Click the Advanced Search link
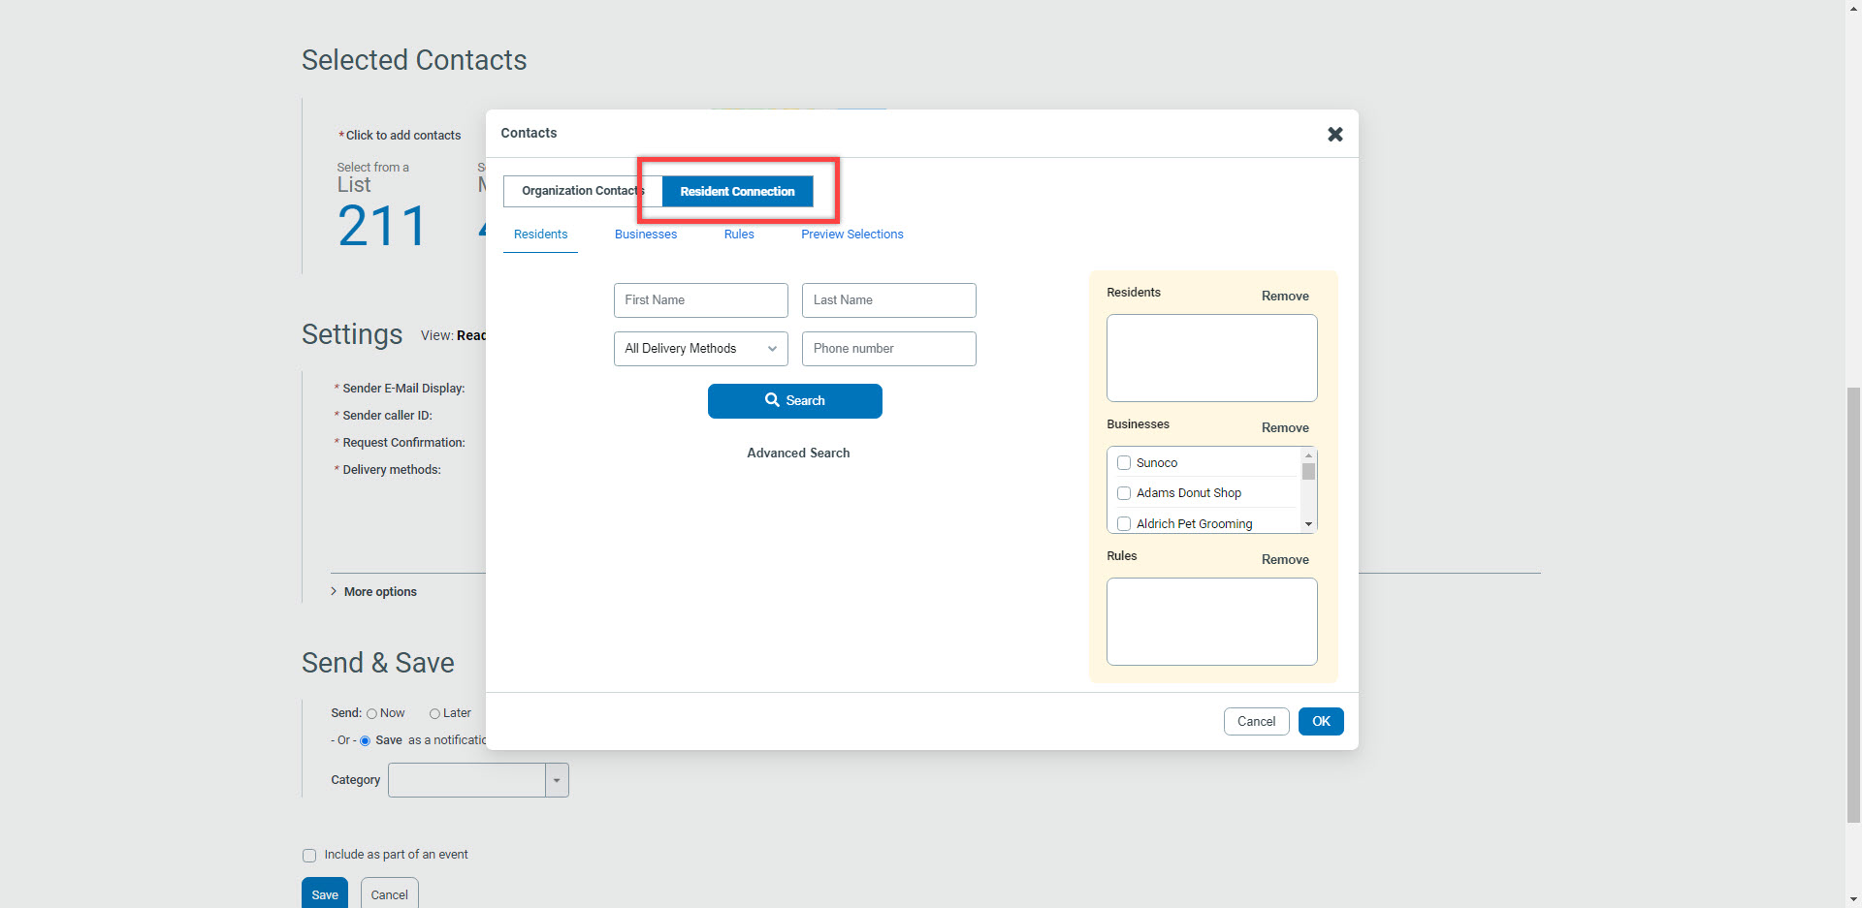This screenshot has width=1862, height=908. (797, 453)
